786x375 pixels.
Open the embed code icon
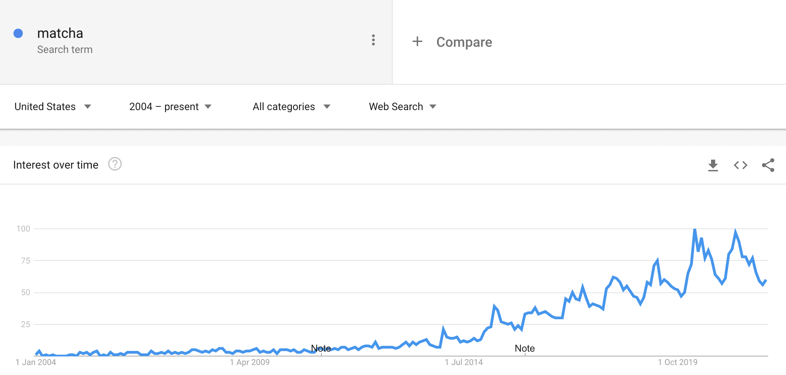pos(741,165)
